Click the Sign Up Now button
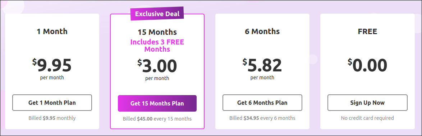The width and height of the screenshot is (422, 136). 367,103
